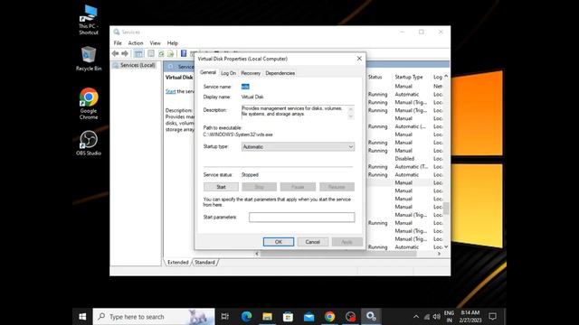Select OBS Studio desktop shortcut
579x325 pixels.
pyautogui.click(x=89, y=144)
